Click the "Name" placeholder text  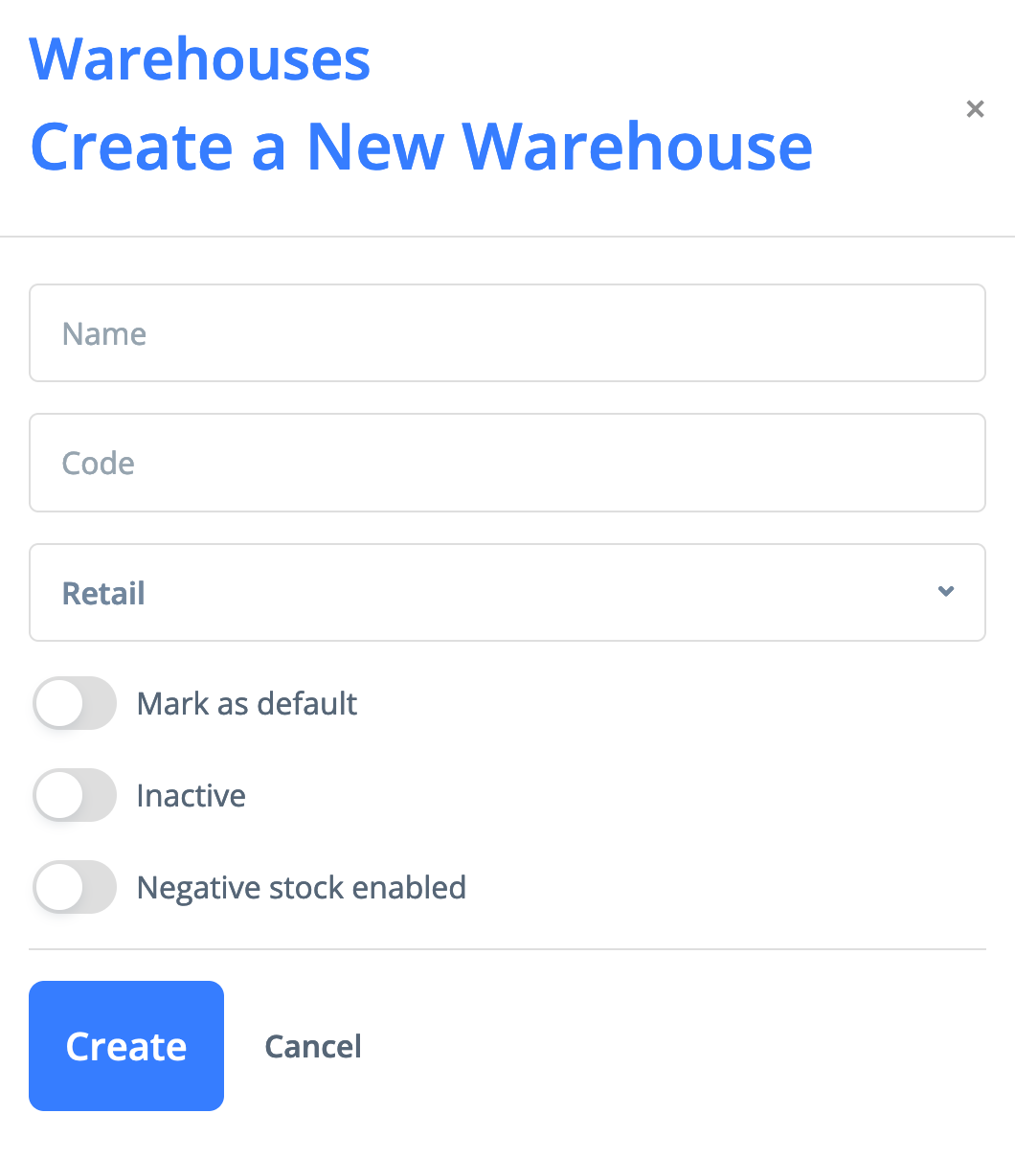tap(104, 334)
